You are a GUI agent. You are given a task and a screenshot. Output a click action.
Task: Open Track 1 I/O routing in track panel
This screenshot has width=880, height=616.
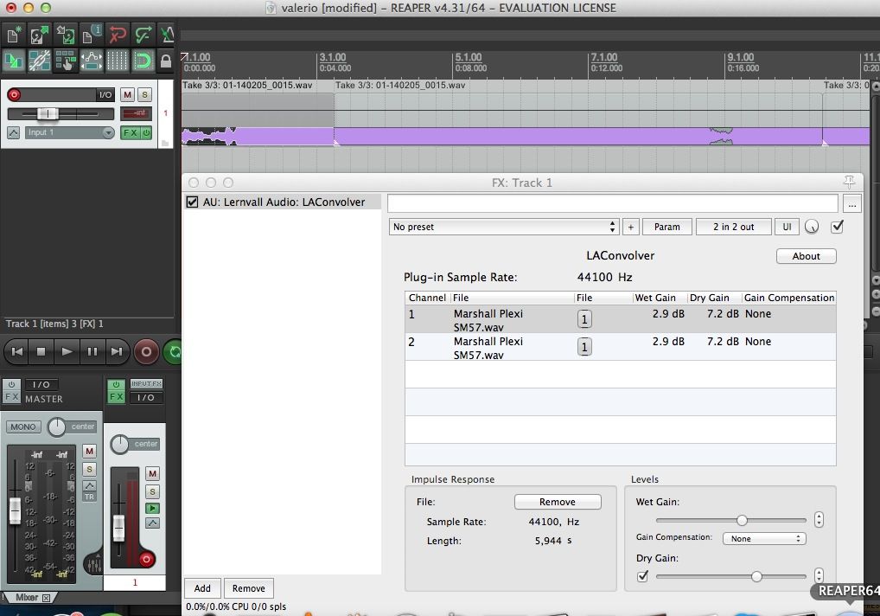pyautogui.click(x=105, y=95)
